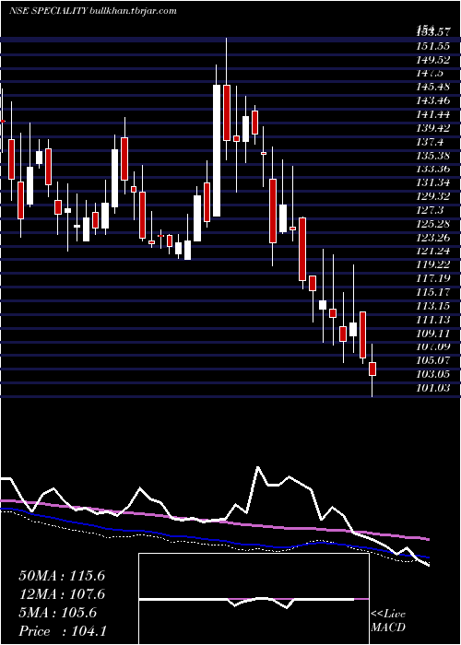Click the 133.36 price axis label

coord(432,169)
